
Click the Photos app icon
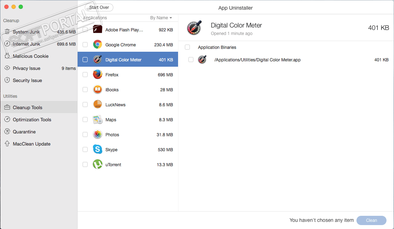98,135
